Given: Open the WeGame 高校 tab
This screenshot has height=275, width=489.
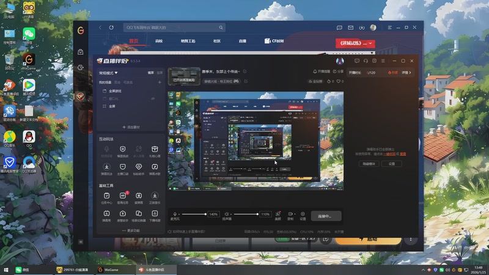Looking at the screenshot, I should point(159,41).
